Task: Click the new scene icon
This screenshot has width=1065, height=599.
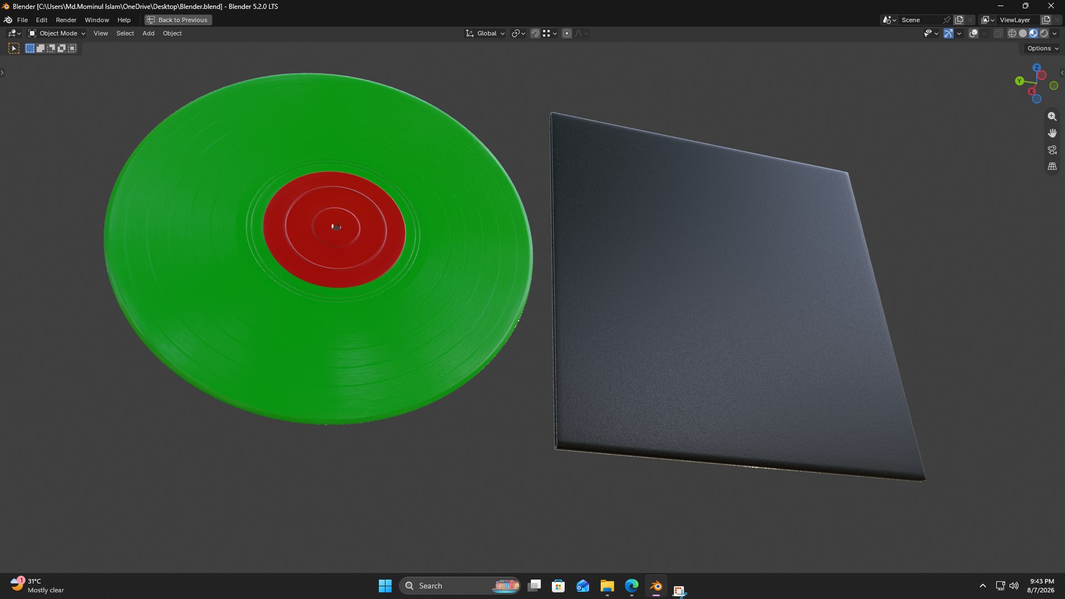Action: click(958, 20)
